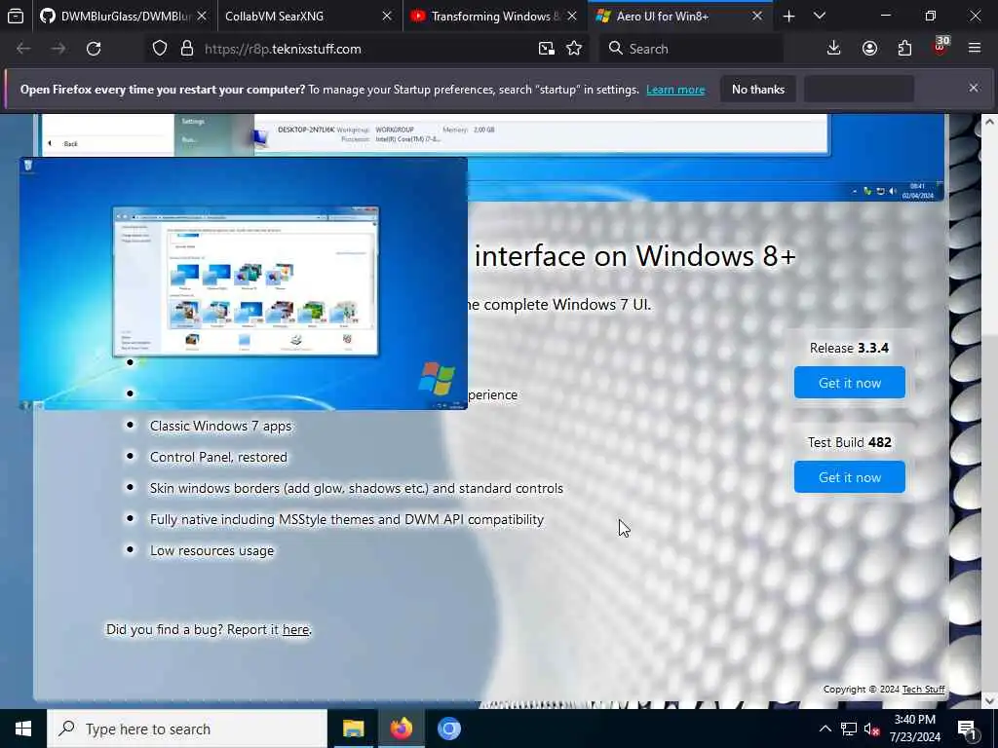Click the 'Low resources usage' text
This screenshot has height=748, width=998.
tap(211, 551)
